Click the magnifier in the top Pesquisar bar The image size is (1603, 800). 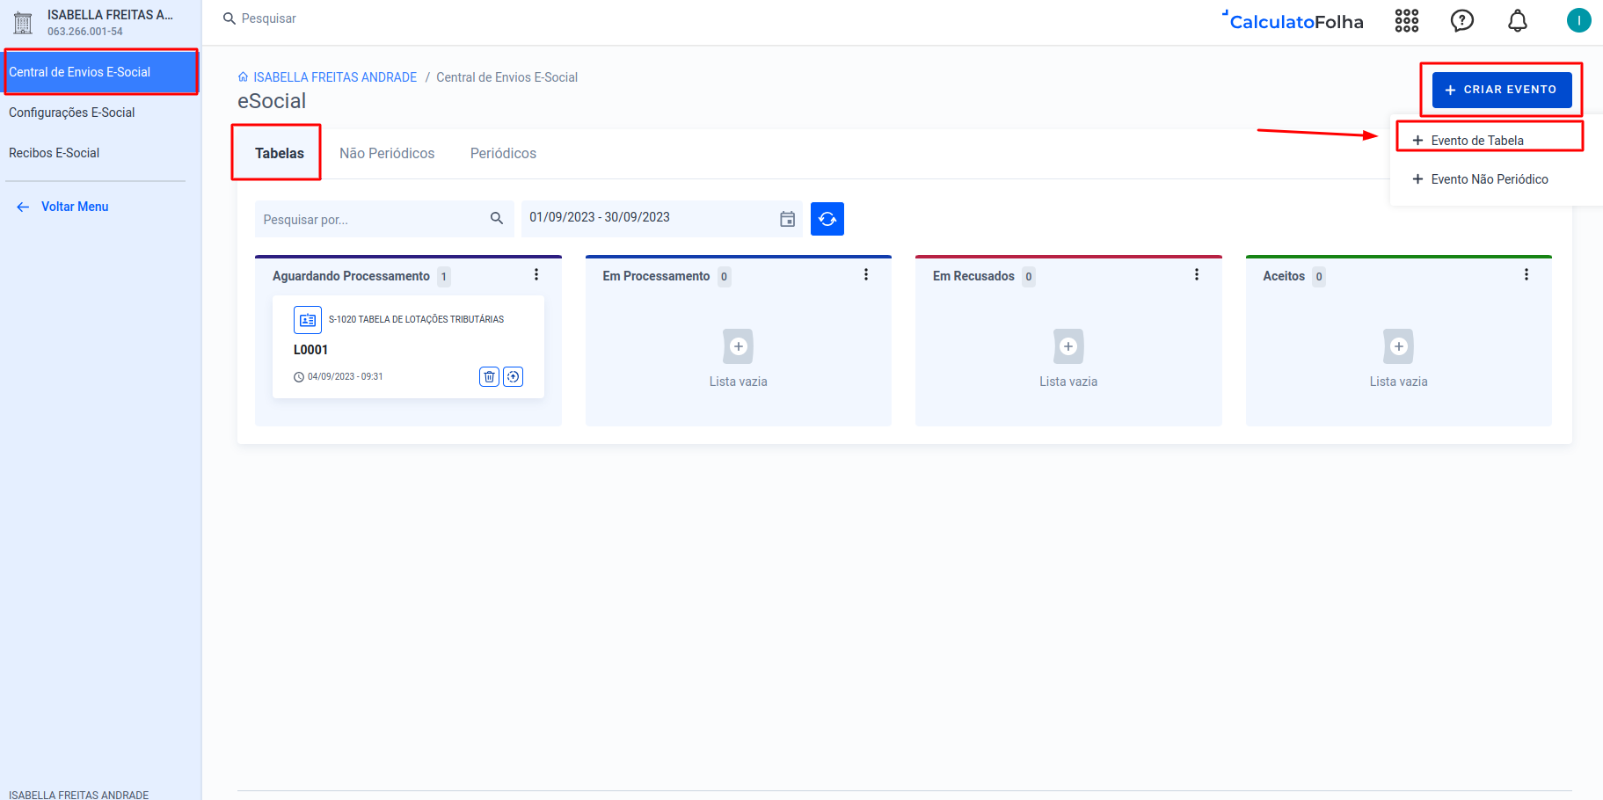pos(230,18)
